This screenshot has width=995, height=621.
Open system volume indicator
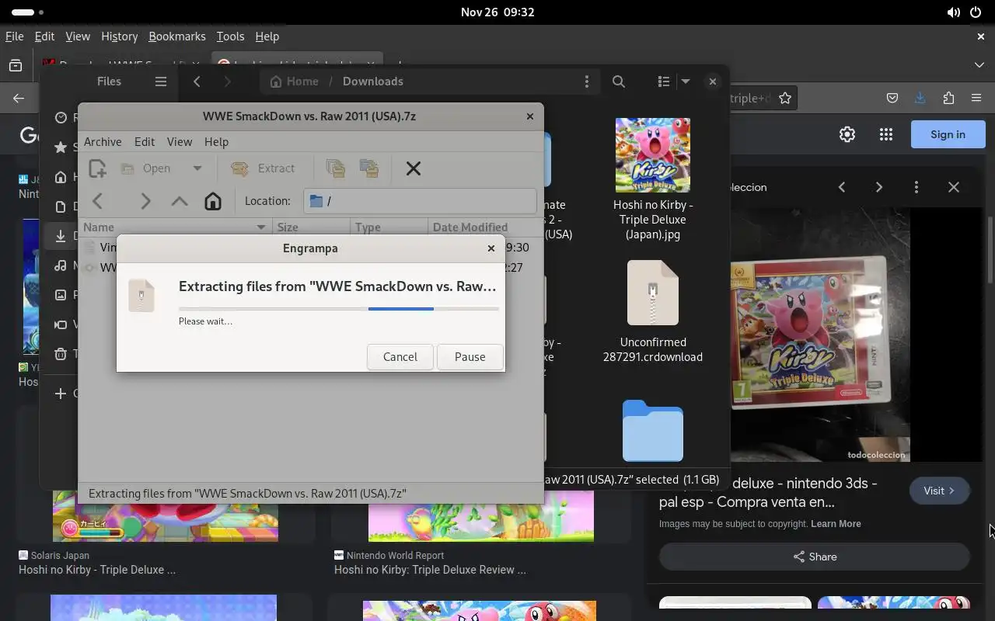coord(953,12)
